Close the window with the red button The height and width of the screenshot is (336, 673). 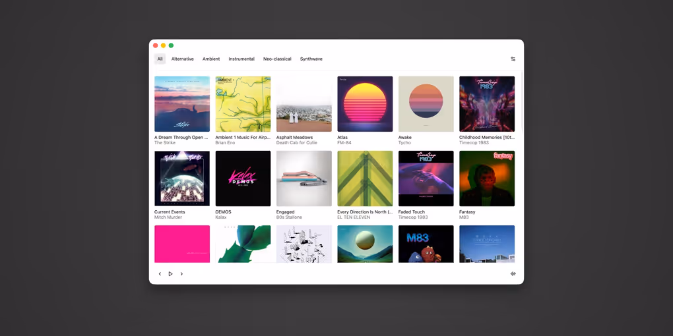pos(155,45)
